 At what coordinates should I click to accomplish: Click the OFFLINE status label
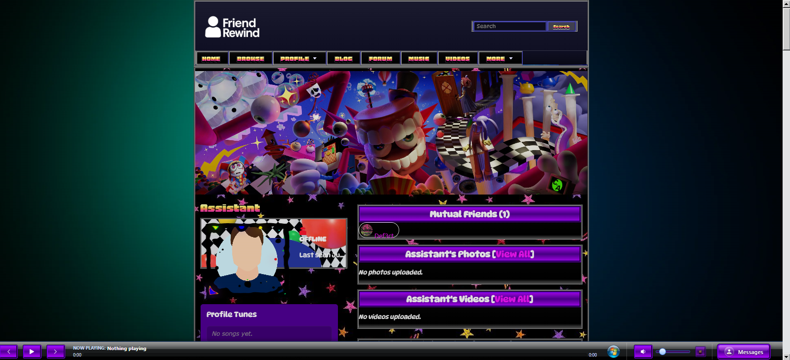tap(313, 239)
